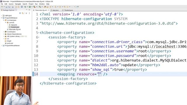Open the Help menu

coord(48,4)
